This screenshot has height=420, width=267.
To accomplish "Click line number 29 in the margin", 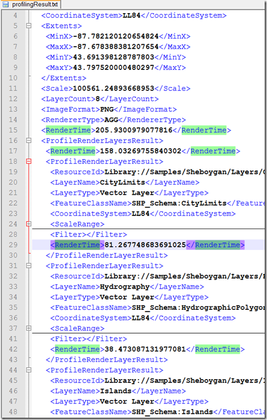I will click(13, 245).
